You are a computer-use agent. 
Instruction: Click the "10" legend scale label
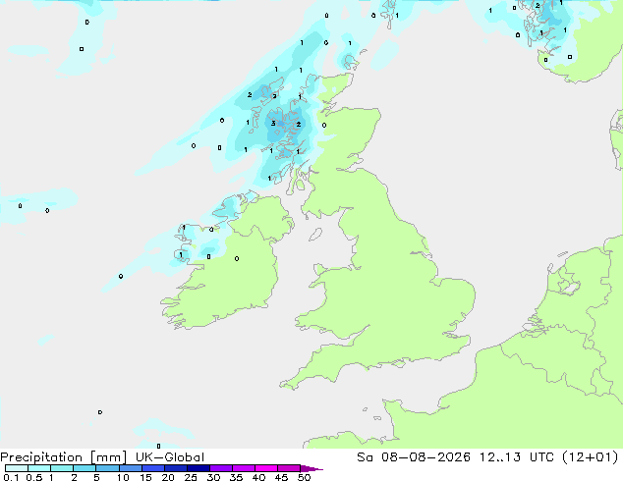[x=123, y=477]
